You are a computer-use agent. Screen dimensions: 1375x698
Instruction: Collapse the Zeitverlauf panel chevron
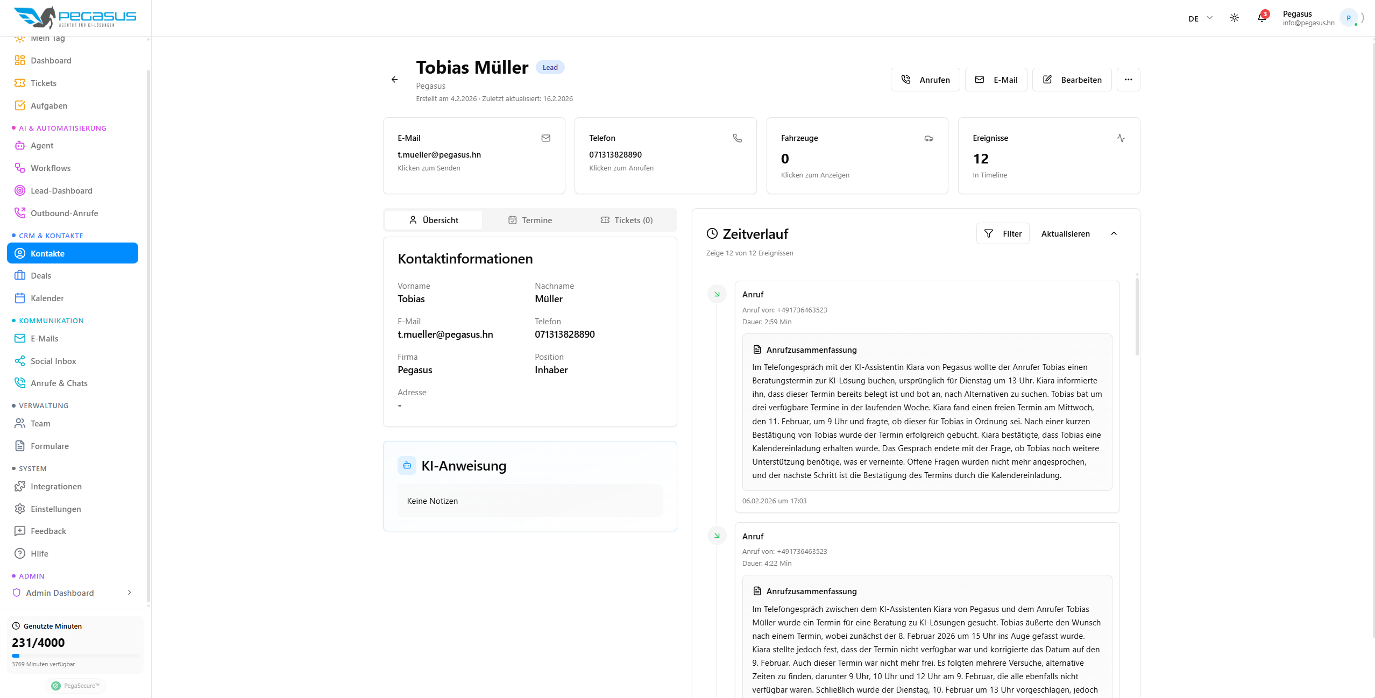1114,233
